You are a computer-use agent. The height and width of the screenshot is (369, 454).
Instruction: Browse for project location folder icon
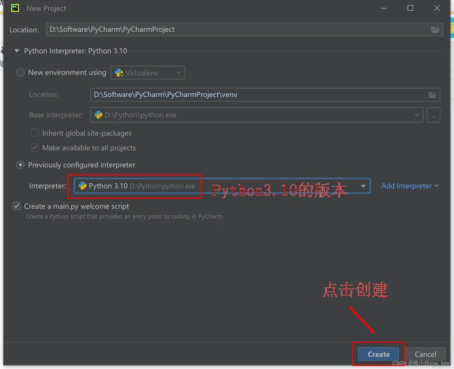click(435, 30)
